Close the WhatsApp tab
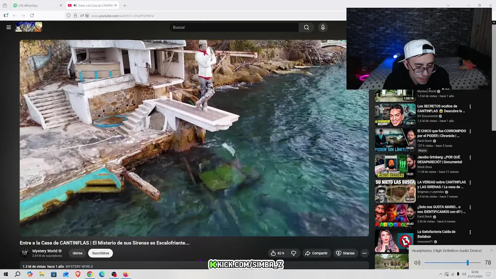496x279 pixels. 60,5
